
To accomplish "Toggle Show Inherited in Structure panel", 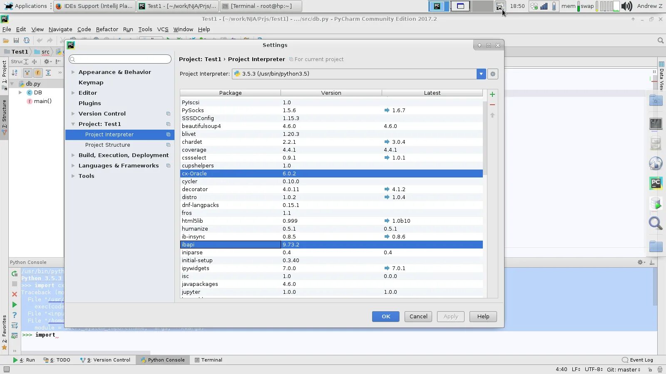I will tap(27, 73).
